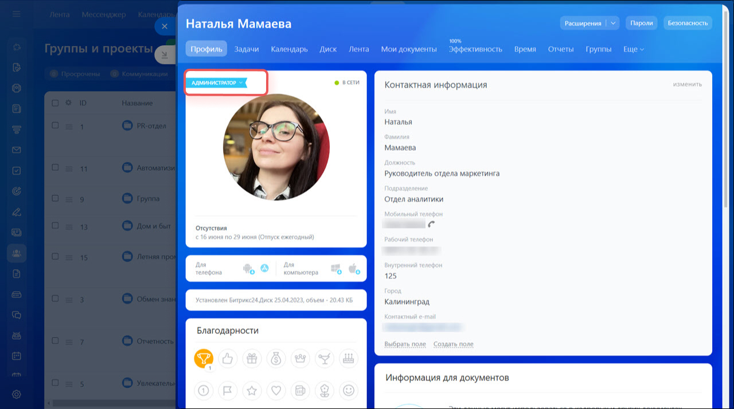Viewport: 734px width, 409px height.
Task: Toggle the select-all checkbox in groups table header
Action: (x=55, y=103)
